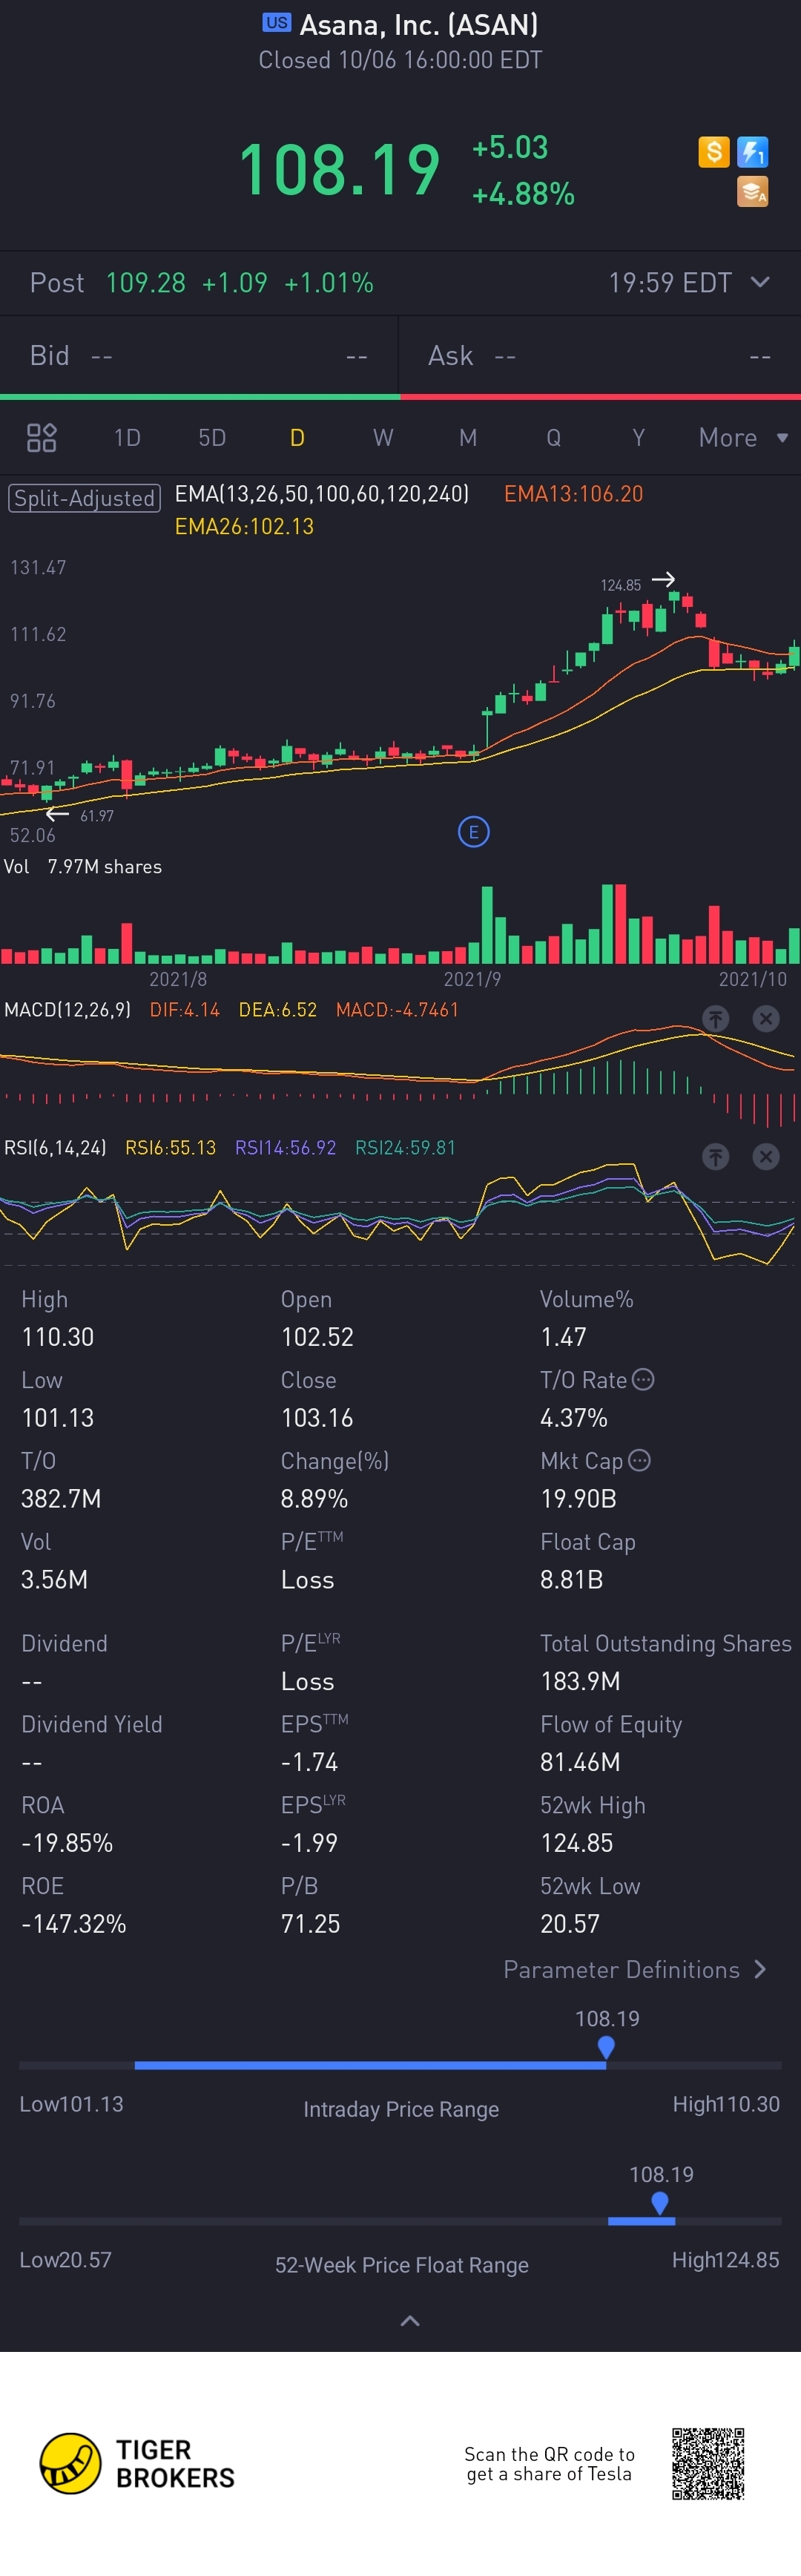Tap the +4.88% change figure
Viewport: 801px width, 2576px height.
[x=523, y=194]
